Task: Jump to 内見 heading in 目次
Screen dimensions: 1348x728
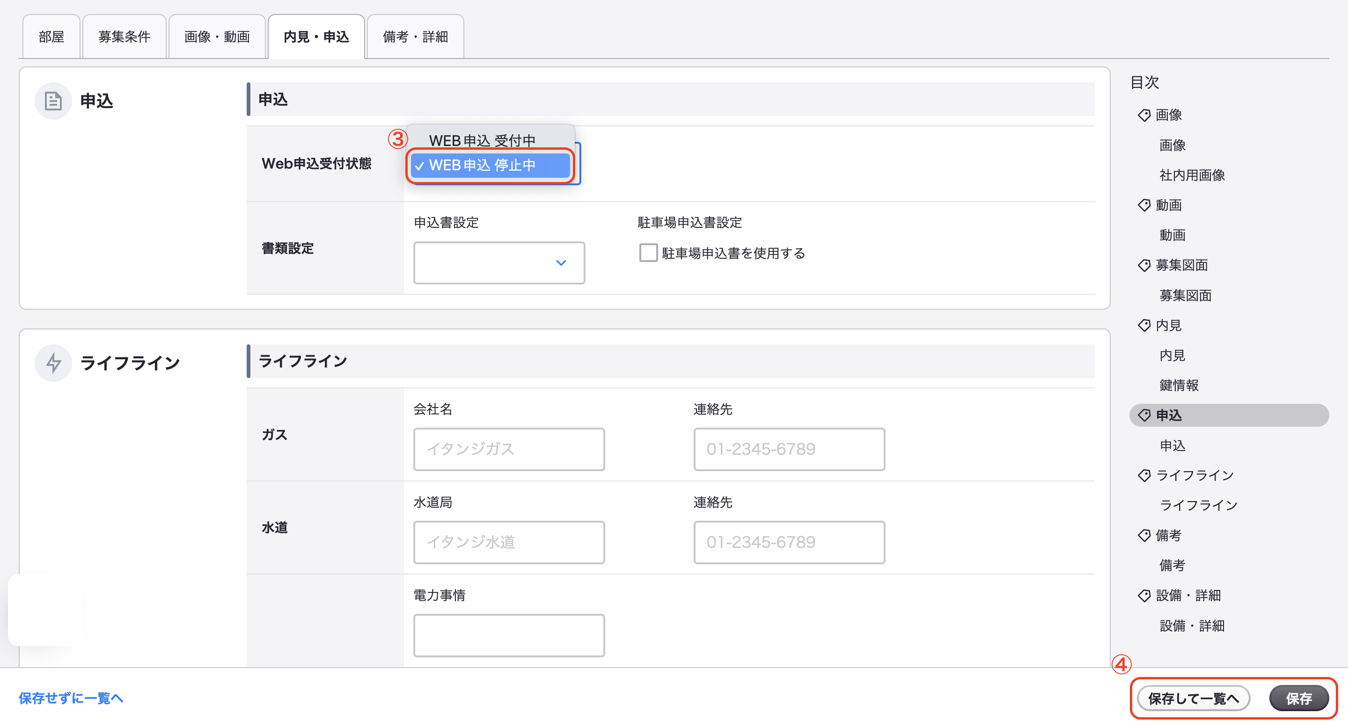Action: [x=1169, y=325]
